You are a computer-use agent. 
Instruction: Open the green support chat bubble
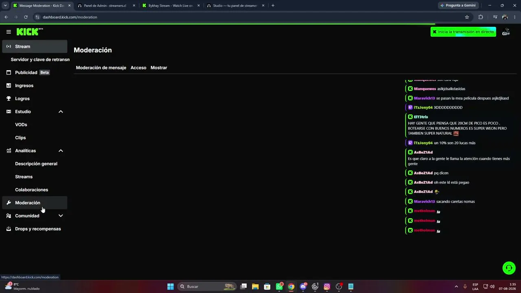509,268
